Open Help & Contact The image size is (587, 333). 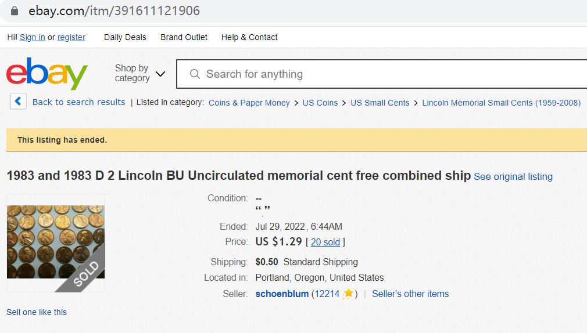[249, 37]
